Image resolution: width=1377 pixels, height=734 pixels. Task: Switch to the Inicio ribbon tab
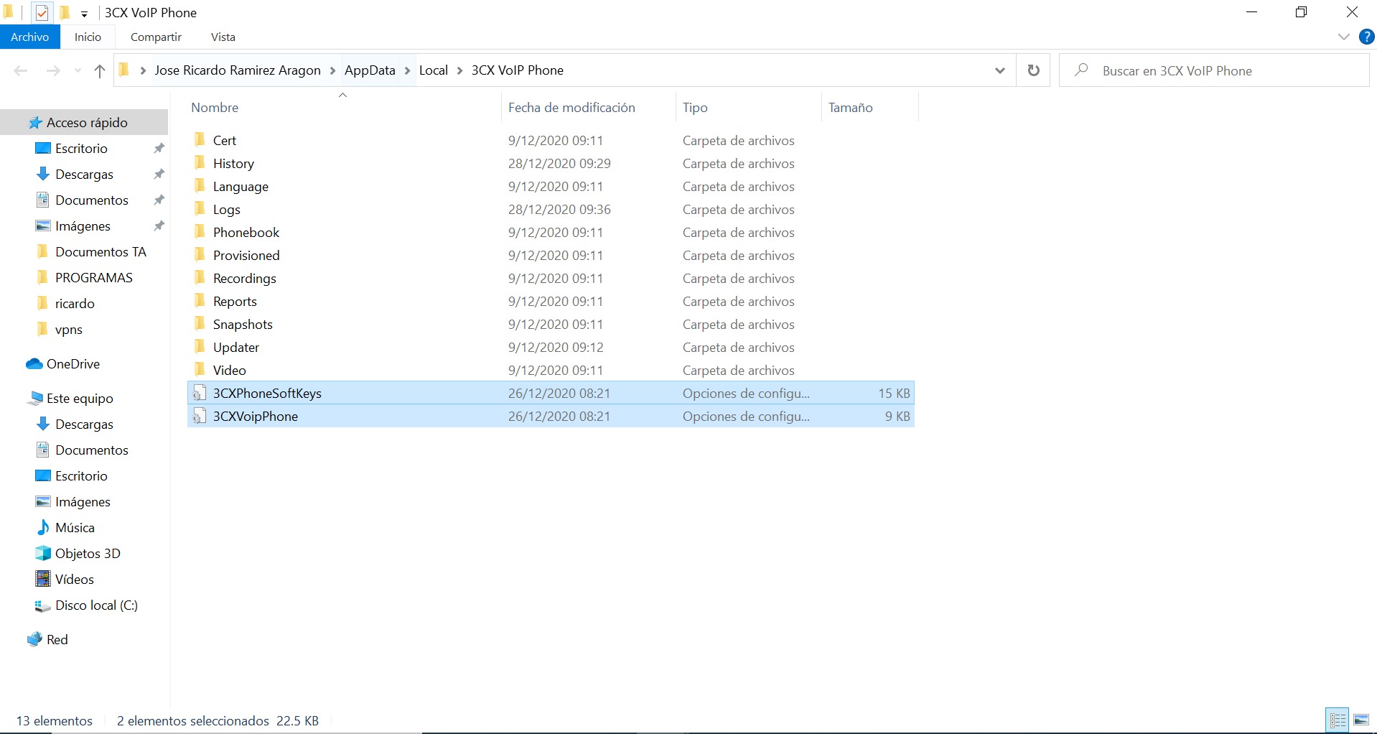88,37
